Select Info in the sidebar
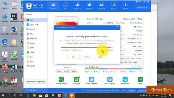The height and width of the screenshot is (98, 174). [36, 20]
